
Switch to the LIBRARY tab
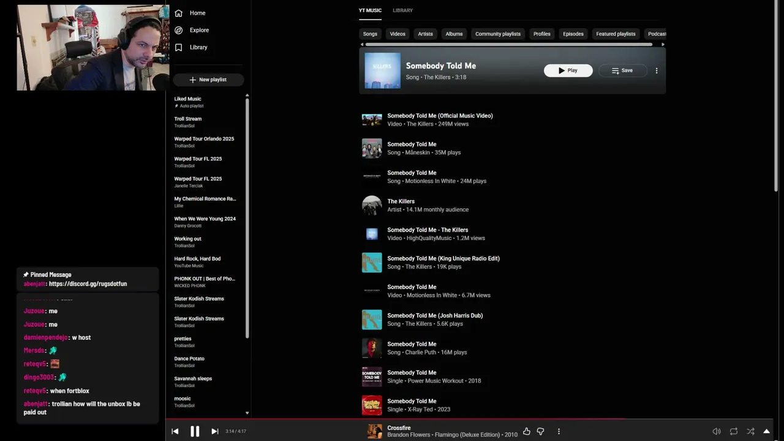[x=402, y=10]
